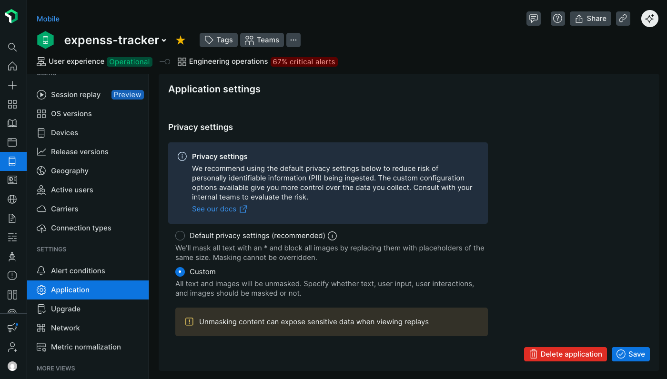Viewport: 667px width, 379px height.
Task: Open Metric normalization settings page
Action: (x=86, y=347)
